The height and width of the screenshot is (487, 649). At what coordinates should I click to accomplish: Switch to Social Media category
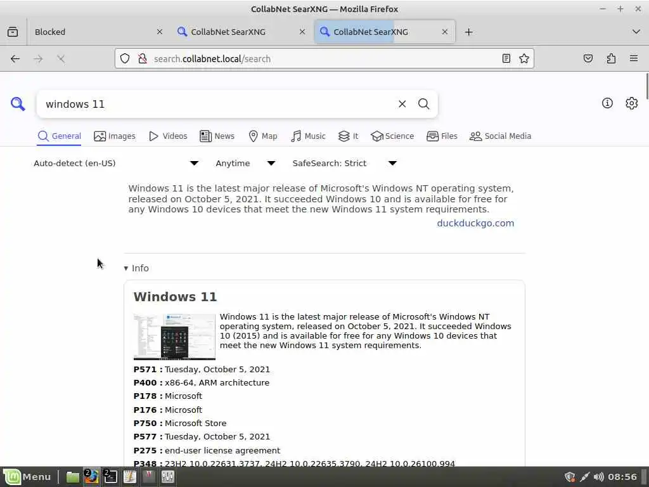[x=501, y=136]
